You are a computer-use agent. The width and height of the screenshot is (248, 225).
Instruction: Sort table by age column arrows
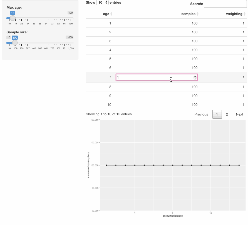click(111, 14)
